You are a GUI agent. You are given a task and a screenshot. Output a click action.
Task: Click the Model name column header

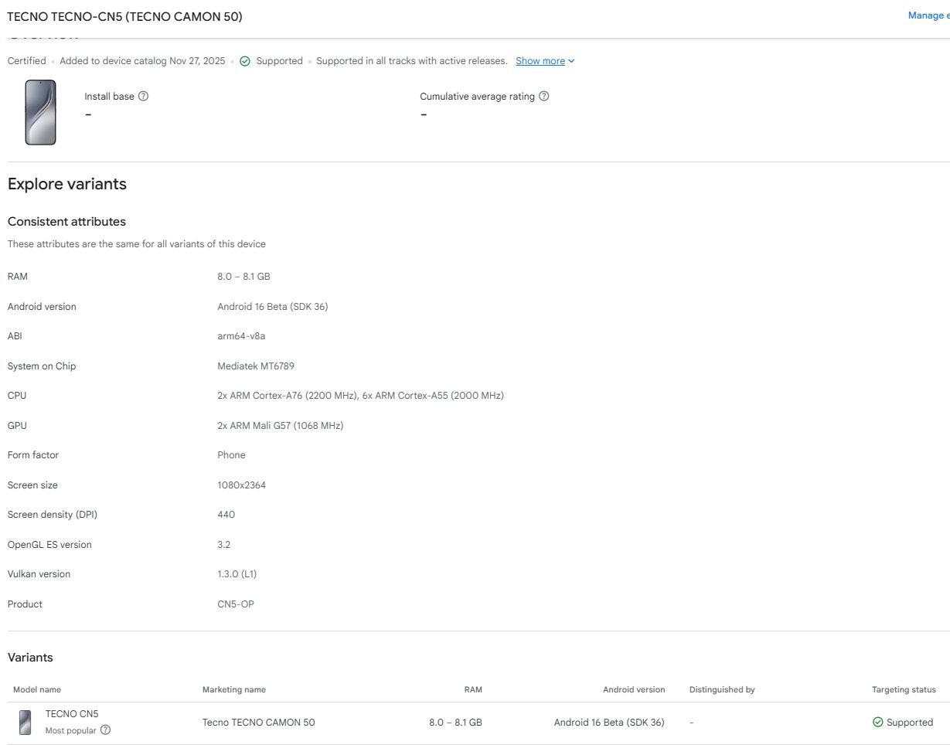(37, 689)
